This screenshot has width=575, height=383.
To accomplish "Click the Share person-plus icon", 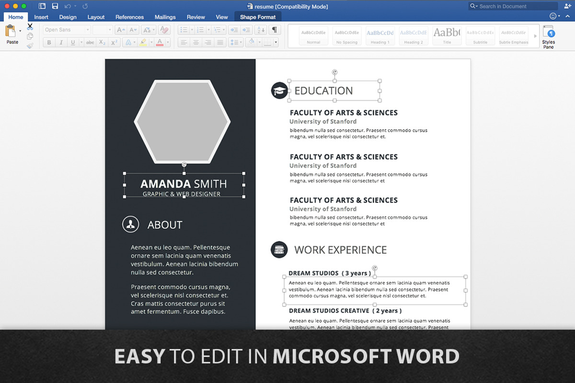I will click(x=567, y=6).
